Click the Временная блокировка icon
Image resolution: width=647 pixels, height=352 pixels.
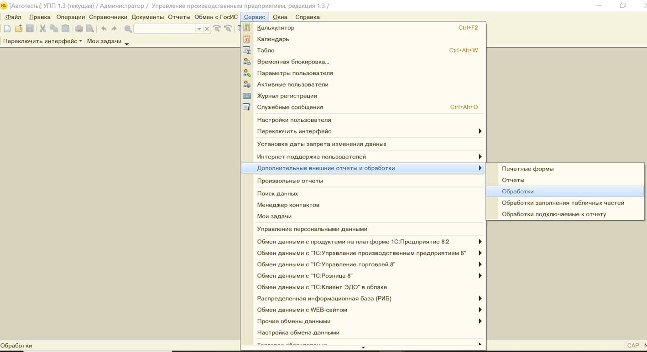point(247,62)
